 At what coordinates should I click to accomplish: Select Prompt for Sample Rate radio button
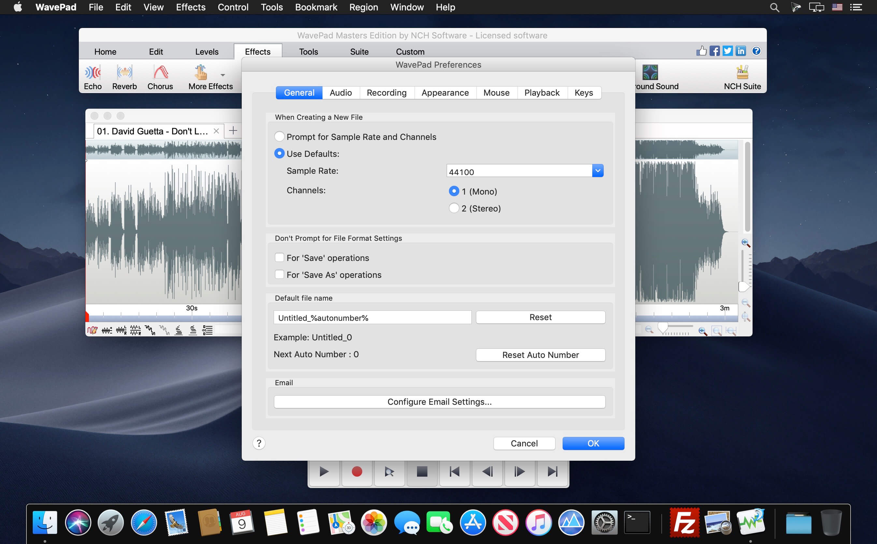pyautogui.click(x=279, y=137)
